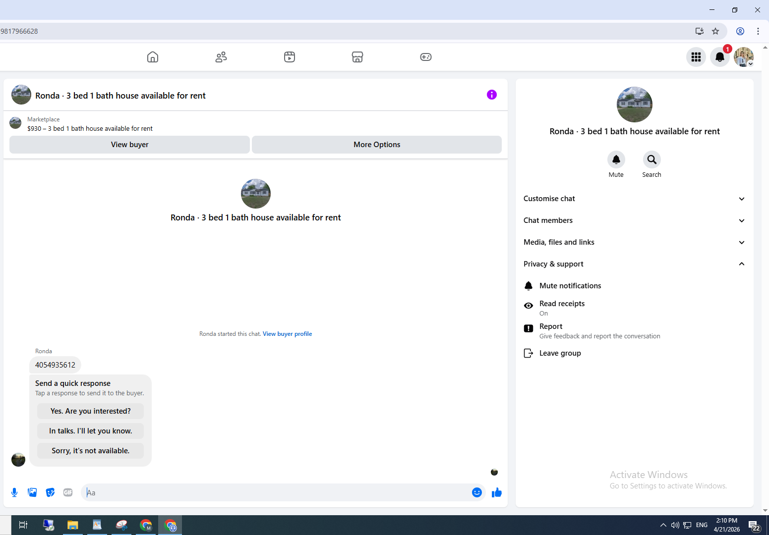Open Action Center with 22 notifications
This screenshot has height=535, width=769.
(x=755, y=526)
